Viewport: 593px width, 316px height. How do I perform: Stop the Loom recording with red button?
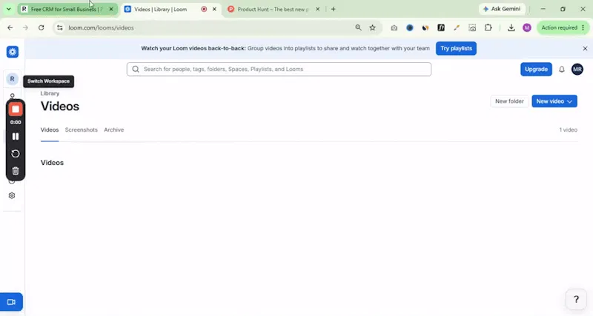coord(16,110)
